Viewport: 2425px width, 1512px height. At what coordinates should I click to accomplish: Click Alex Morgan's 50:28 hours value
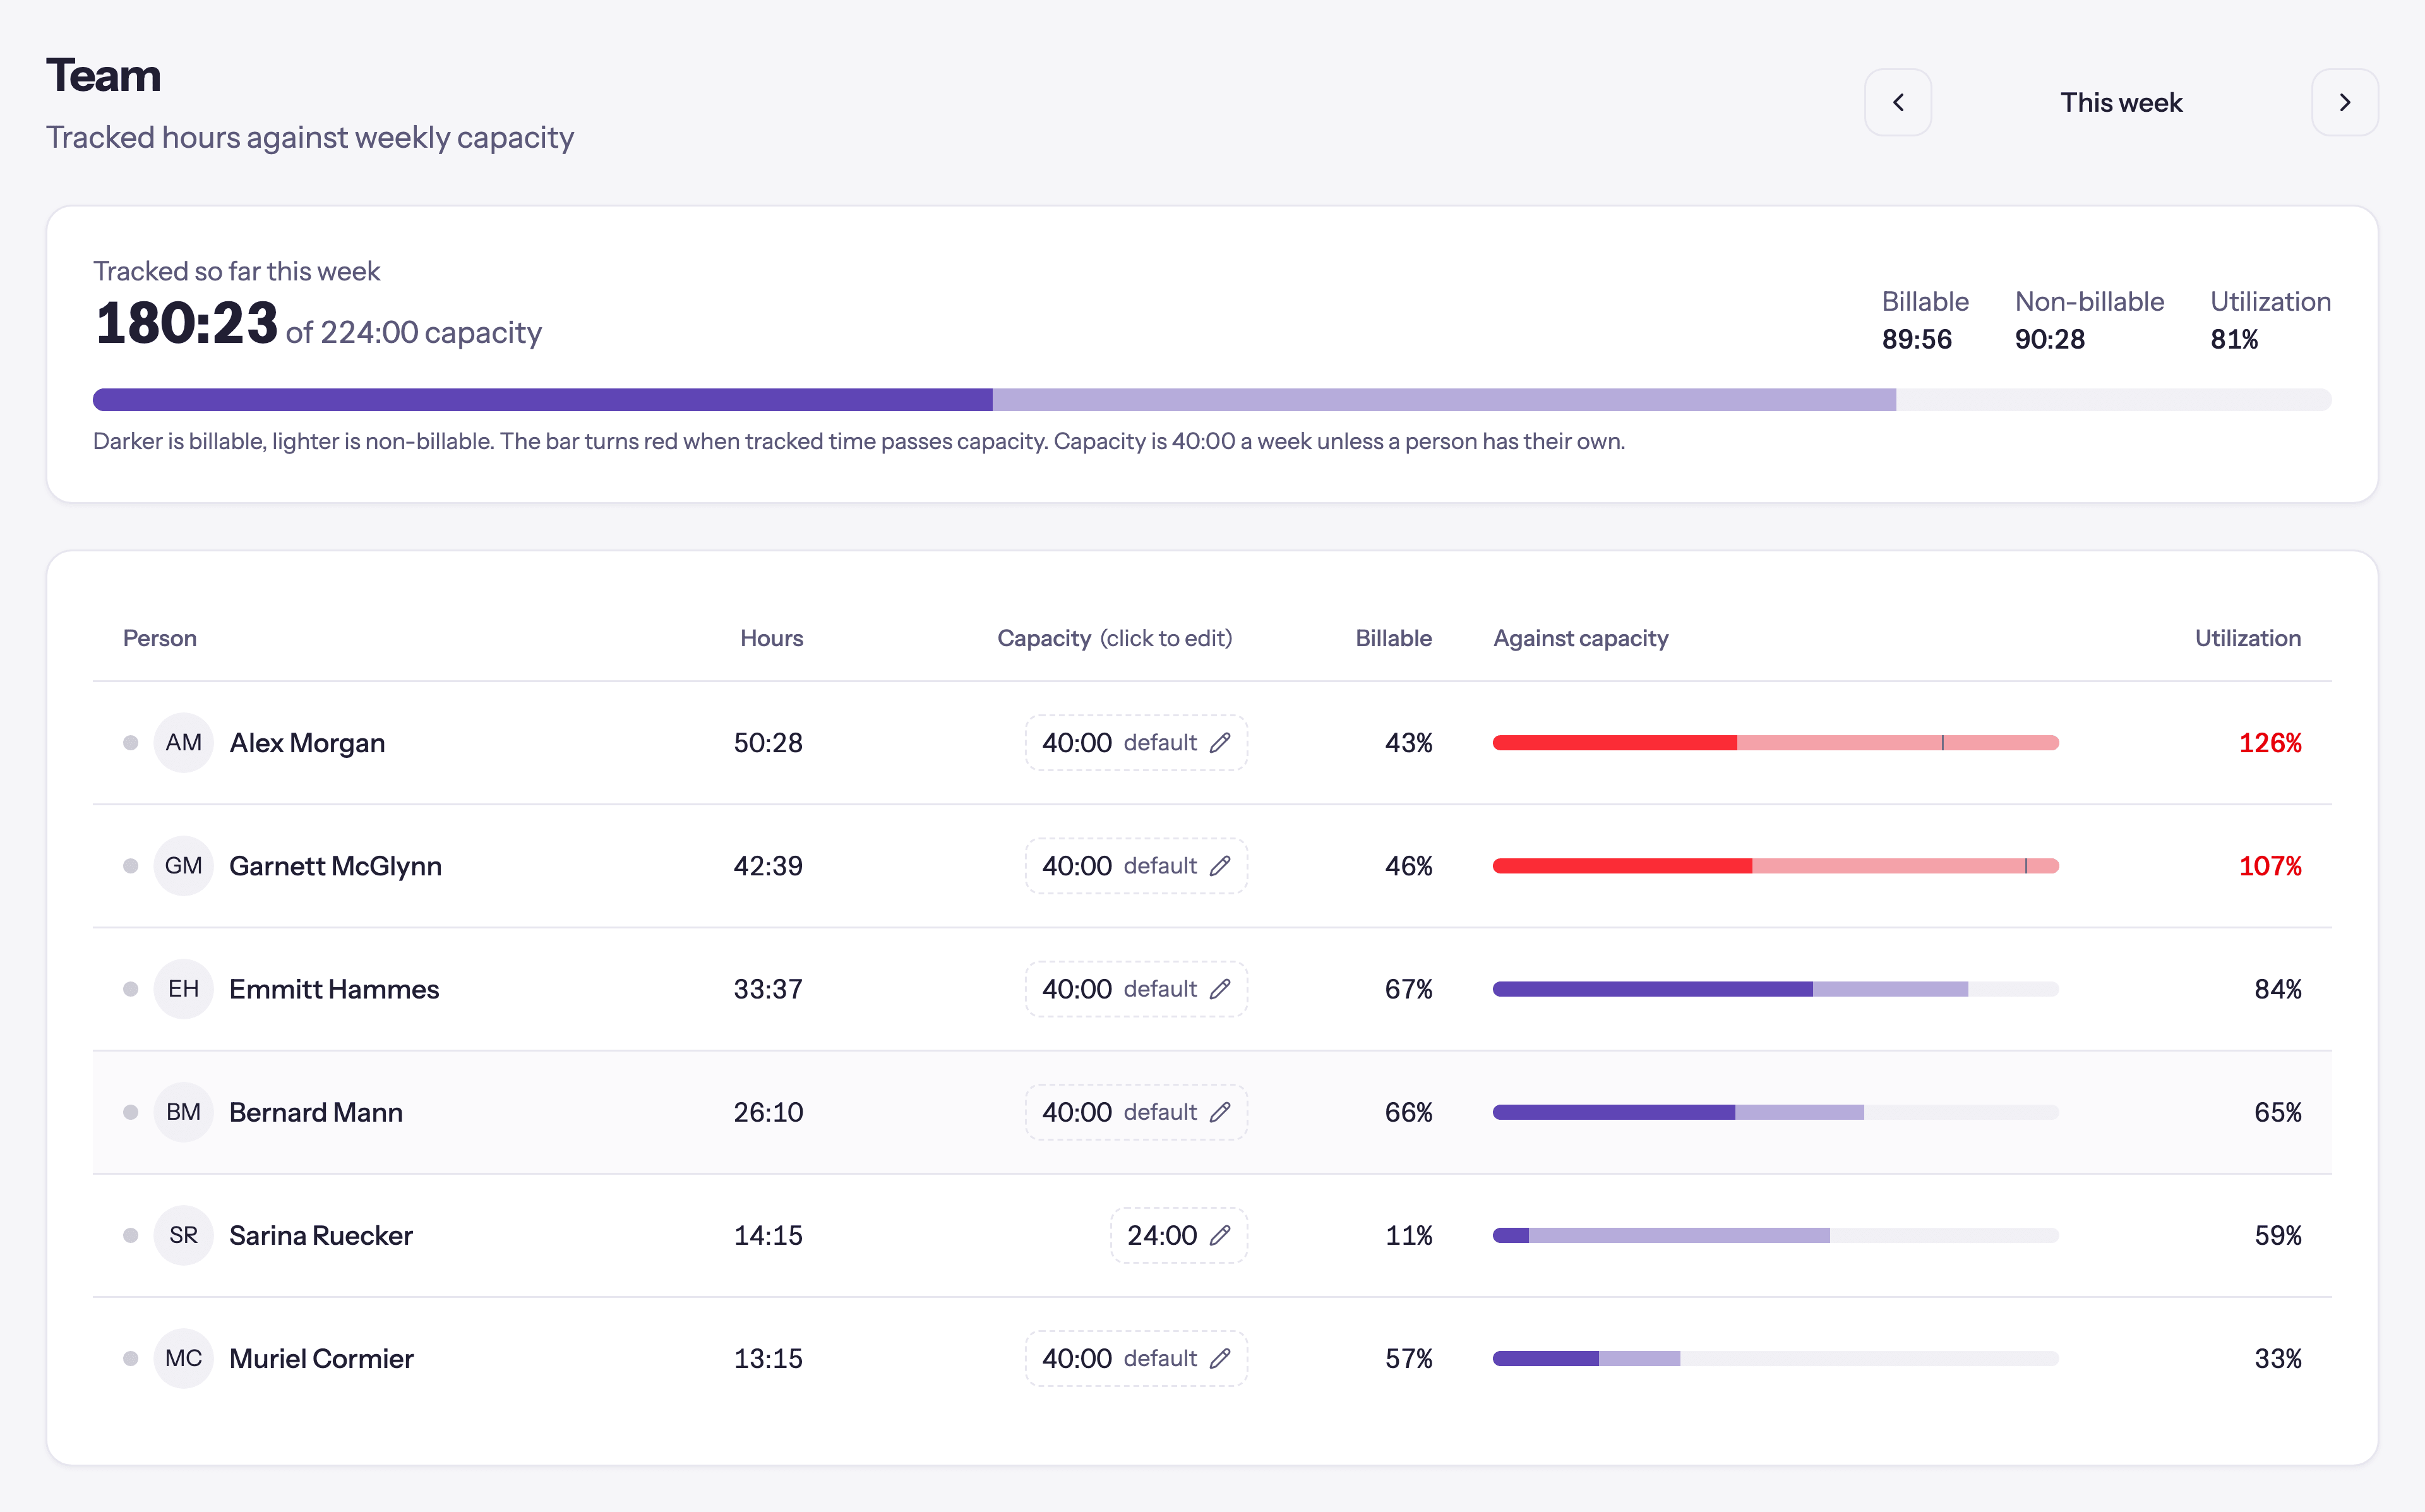point(768,742)
